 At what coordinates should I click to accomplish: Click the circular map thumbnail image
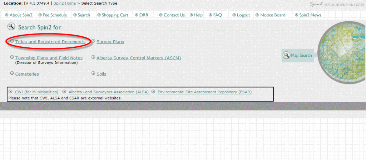point(343,53)
